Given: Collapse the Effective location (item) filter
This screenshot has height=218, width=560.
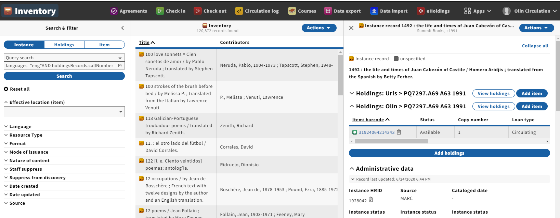Looking at the screenshot, I should tap(37, 102).
